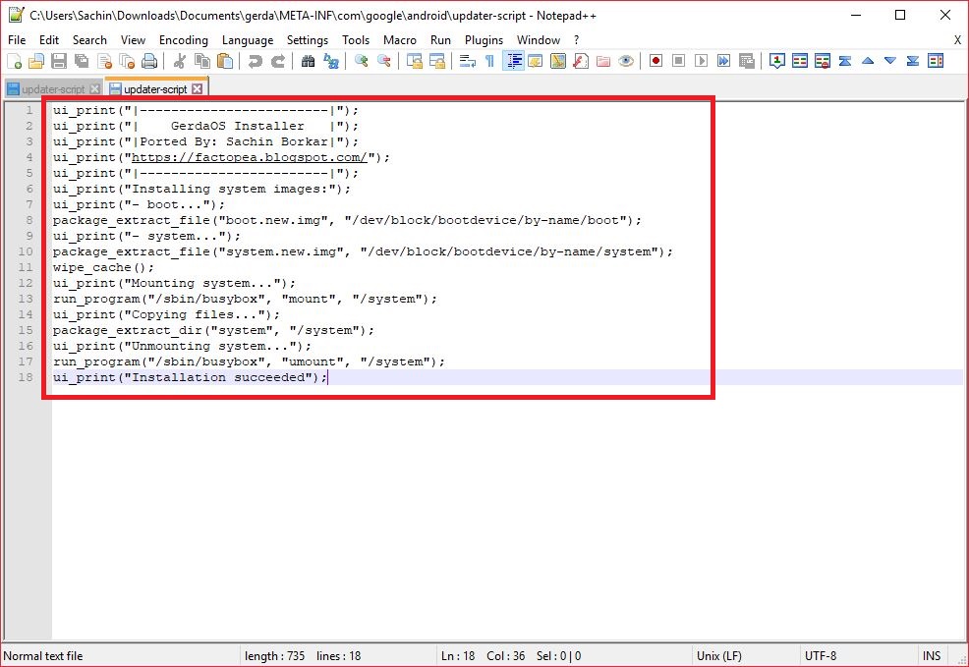Open the Run menu

pos(440,40)
